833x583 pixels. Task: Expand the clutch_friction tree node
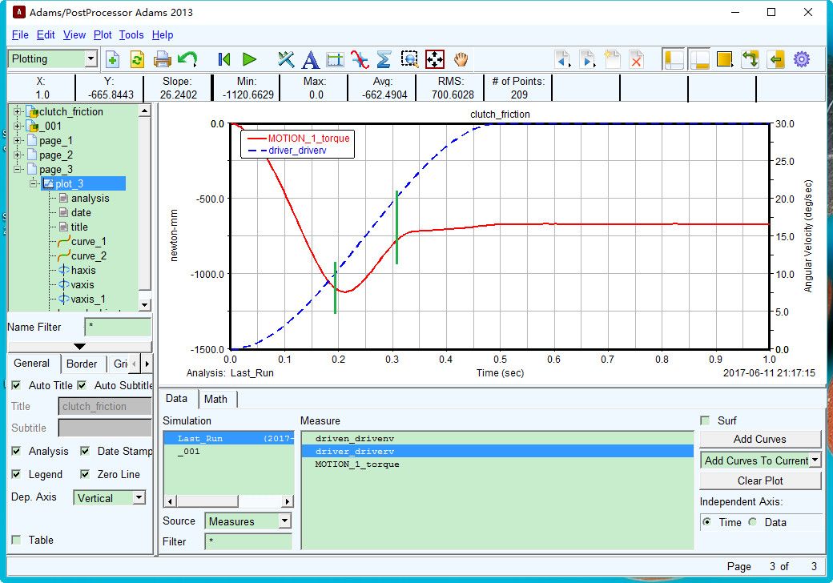tap(18, 111)
